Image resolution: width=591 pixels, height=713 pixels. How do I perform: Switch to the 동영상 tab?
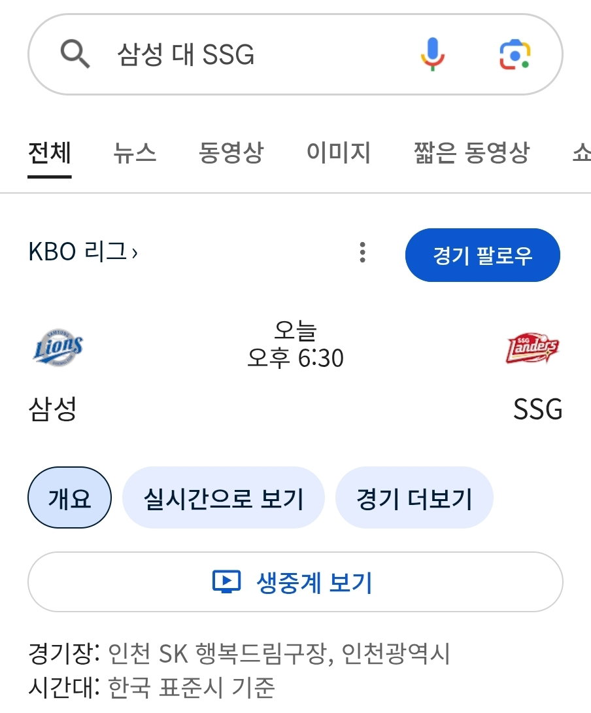(231, 152)
